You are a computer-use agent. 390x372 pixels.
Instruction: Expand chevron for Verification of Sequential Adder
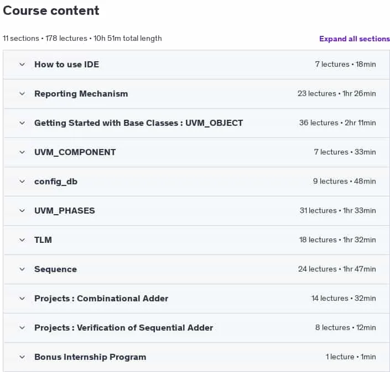22,328
